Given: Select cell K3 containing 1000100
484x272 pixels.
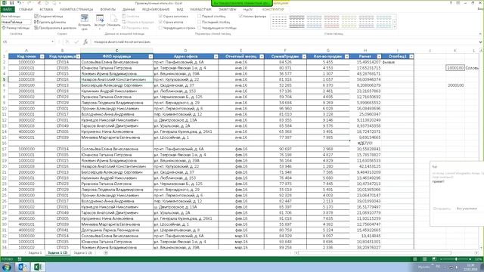Looking at the screenshot, I should [x=455, y=68].
